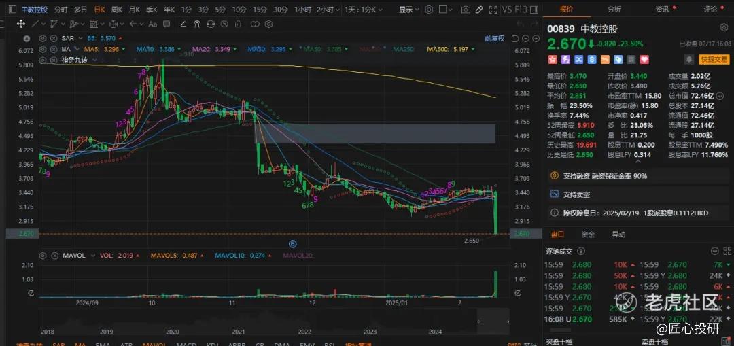Screen dimensions: 734x346
Task: Open VS compare button
Action: [507, 10]
